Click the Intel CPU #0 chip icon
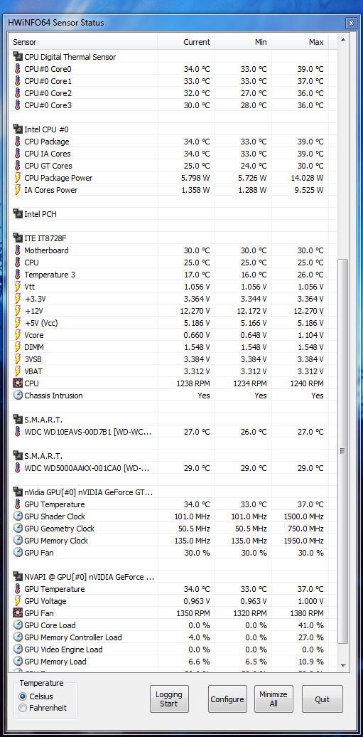This screenshot has width=363, height=737. [18, 129]
